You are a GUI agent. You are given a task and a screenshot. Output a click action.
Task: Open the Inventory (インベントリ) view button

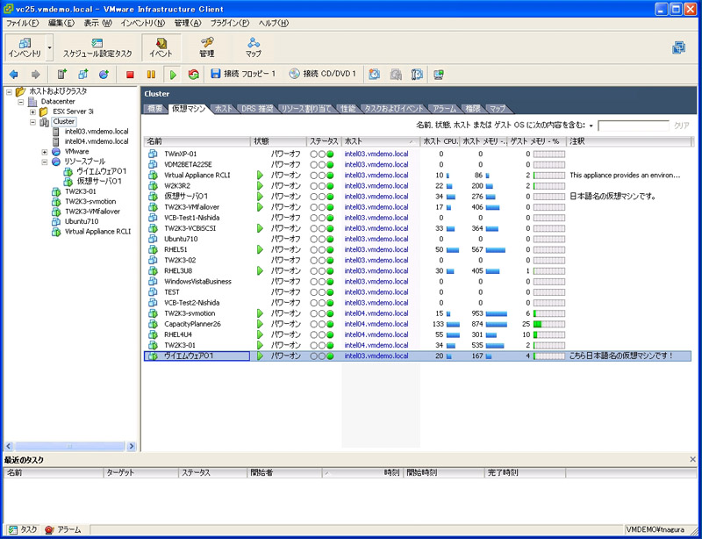click(25, 47)
